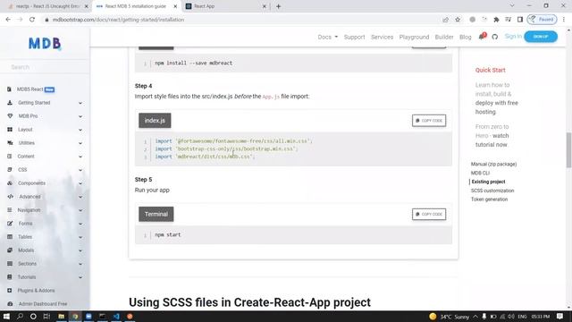
Task: Jump to Token generation section
Action: [489, 199]
